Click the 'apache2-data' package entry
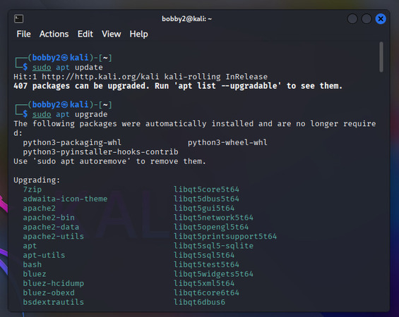This screenshot has height=317, width=399. point(51,227)
